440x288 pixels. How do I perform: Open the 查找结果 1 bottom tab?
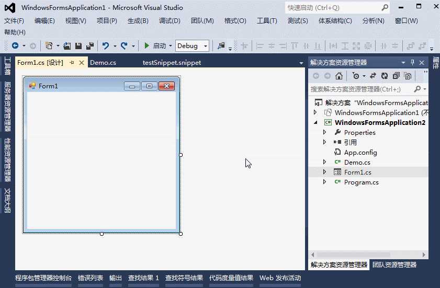click(143, 278)
